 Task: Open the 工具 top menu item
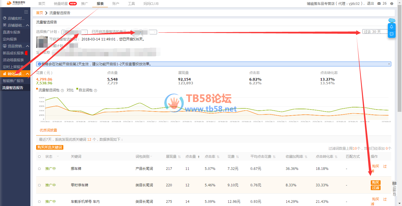(131, 4)
